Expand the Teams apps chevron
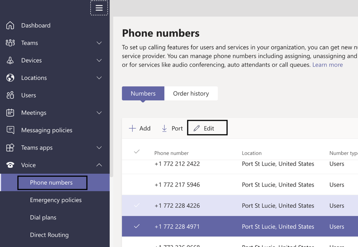Image resolution: width=358 pixels, height=247 pixels. pyautogui.click(x=99, y=148)
